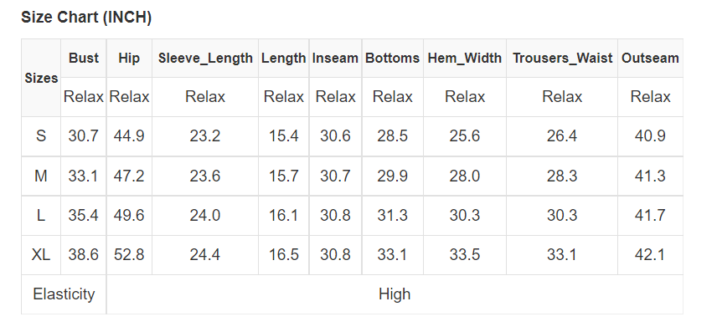Image resolution: width=717 pixels, height=332 pixels.
Task: Click the Trousers_Waist column header
Action: (562, 58)
